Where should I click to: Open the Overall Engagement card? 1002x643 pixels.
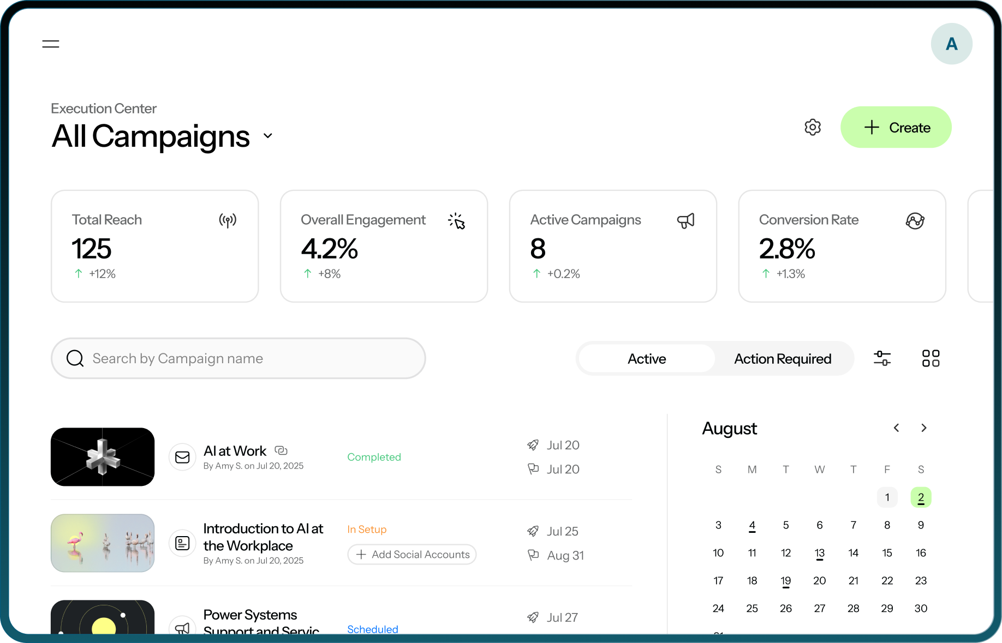pos(384,246)
